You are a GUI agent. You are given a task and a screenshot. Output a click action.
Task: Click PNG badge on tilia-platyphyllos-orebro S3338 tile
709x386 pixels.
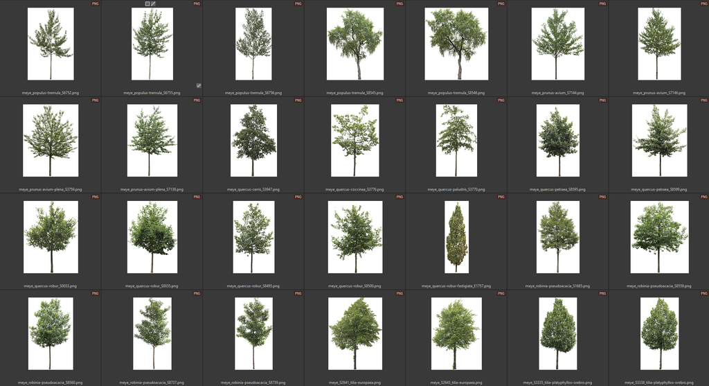(703, 294)
